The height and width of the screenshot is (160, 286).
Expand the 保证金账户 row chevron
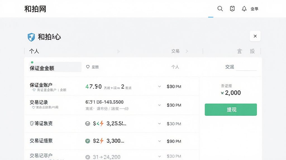159,87
